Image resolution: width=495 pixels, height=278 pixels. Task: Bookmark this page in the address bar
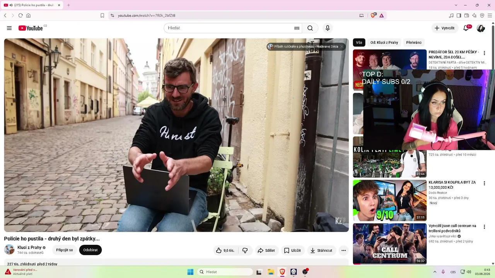tap(102, 15)
